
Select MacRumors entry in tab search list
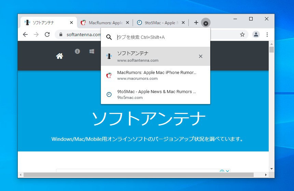pos(156,75)
